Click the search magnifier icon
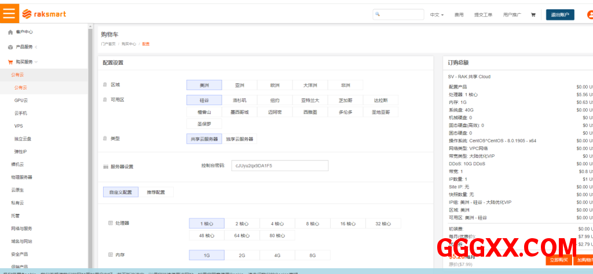This screenshot has height=274, width=593. pyautogui.click(x=378, y=14)
